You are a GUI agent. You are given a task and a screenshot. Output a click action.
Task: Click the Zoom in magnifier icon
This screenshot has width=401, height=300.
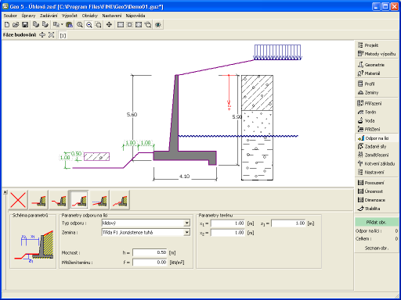tap(80, 25)
